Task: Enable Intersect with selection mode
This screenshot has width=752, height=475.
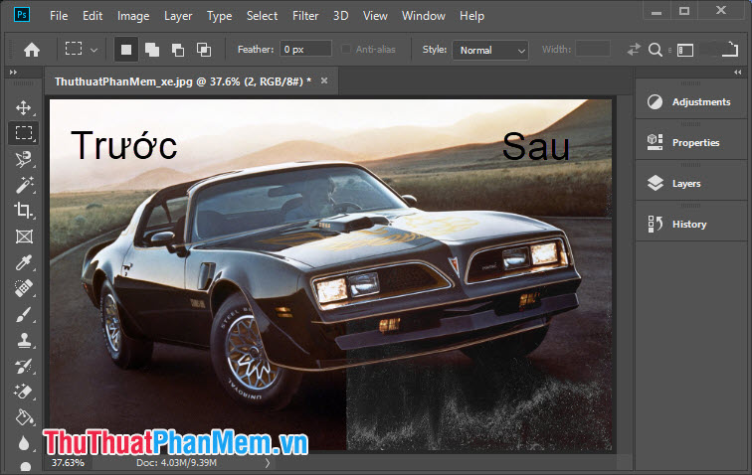Action: 204,50
